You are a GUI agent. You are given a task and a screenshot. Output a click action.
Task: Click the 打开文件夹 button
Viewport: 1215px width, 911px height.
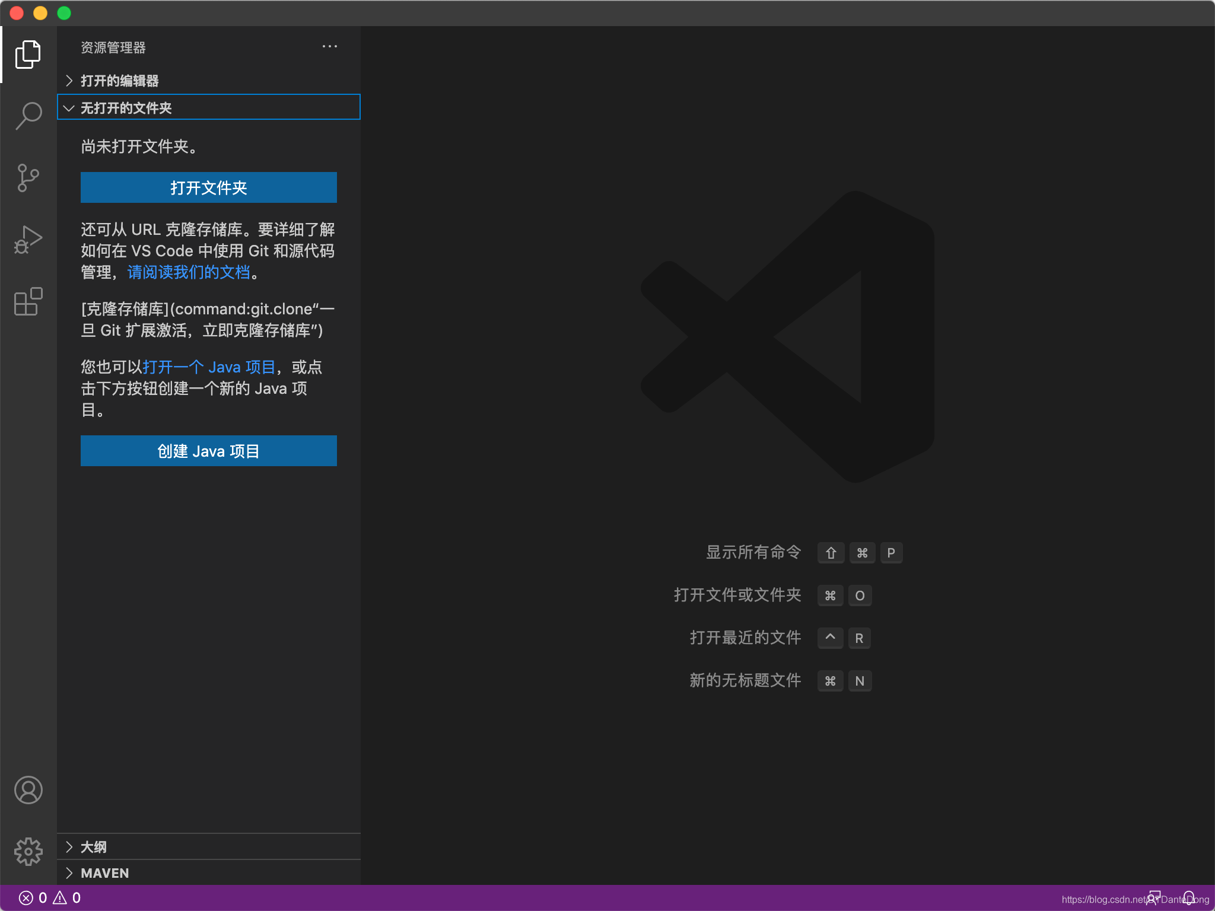click(209, 187)
